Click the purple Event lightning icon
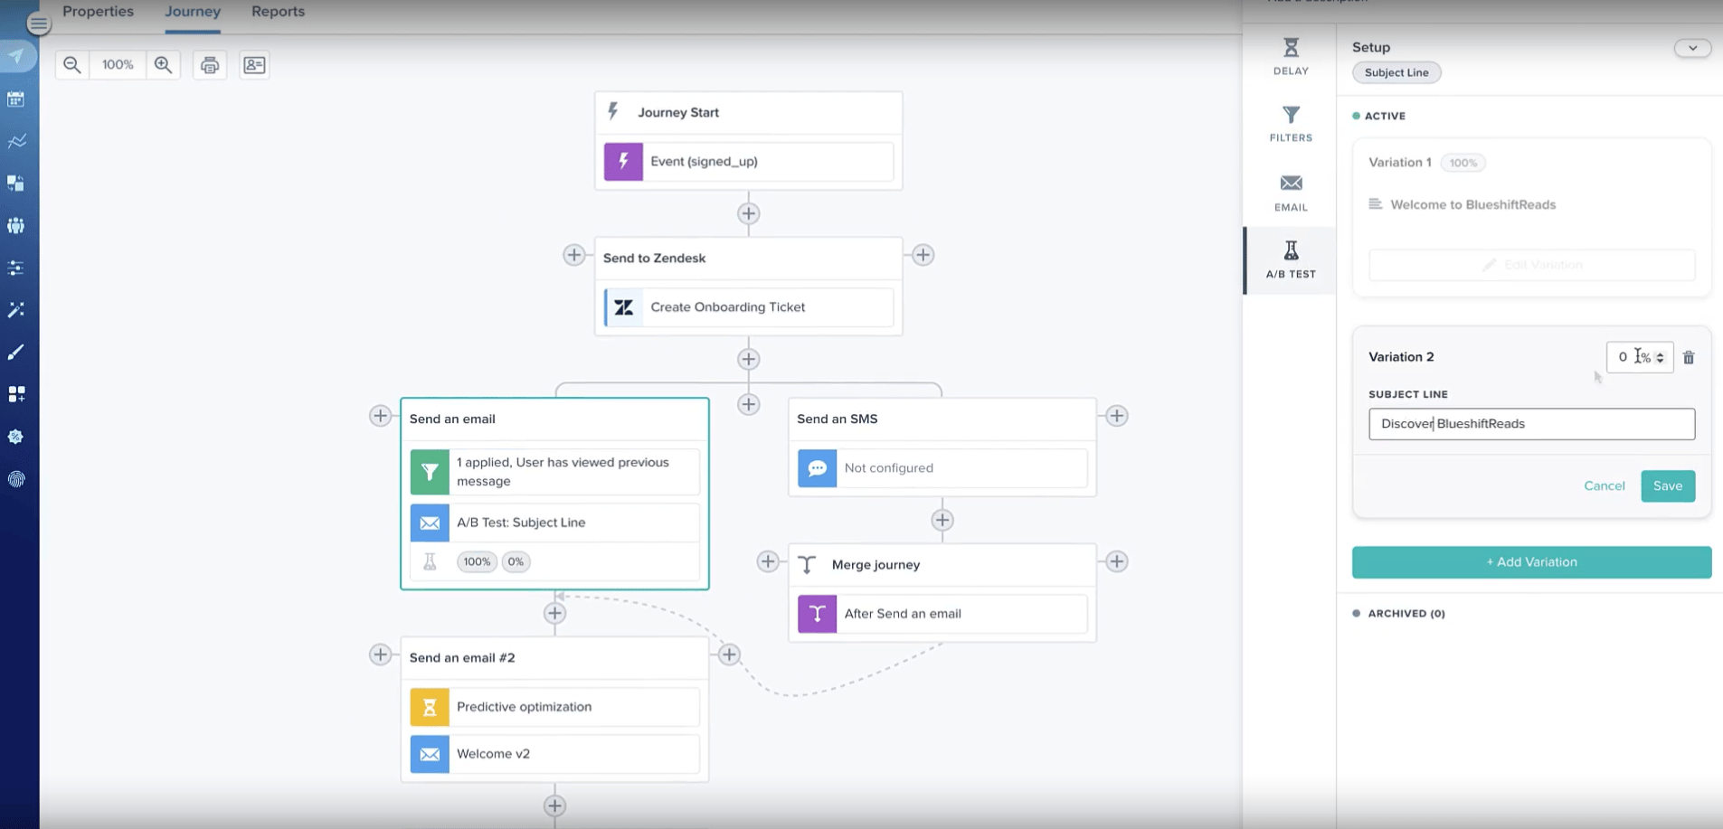 [623, 162]
